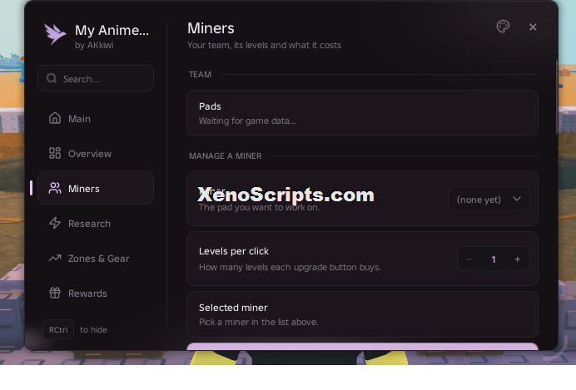The image size is (576, 390).
Task: Click the Zones & Gear trend icon
Action: coord(55,258)
